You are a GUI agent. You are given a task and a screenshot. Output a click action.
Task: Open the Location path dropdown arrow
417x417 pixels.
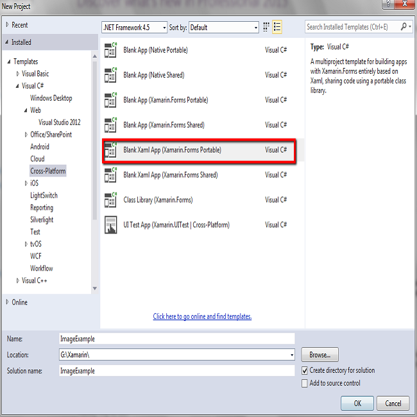click(292, 355)
